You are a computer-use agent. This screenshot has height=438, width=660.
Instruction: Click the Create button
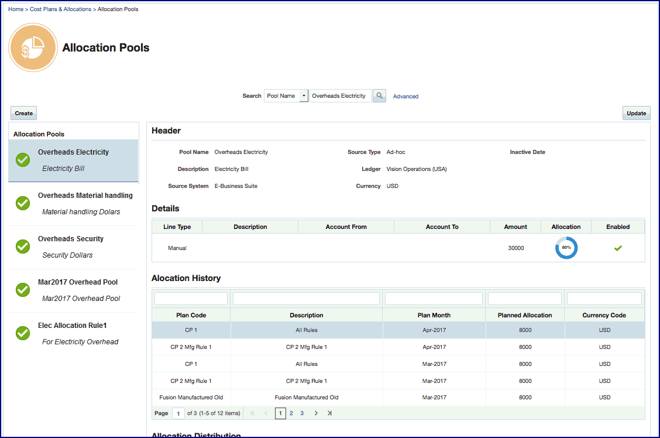click(x=23, y=113)
